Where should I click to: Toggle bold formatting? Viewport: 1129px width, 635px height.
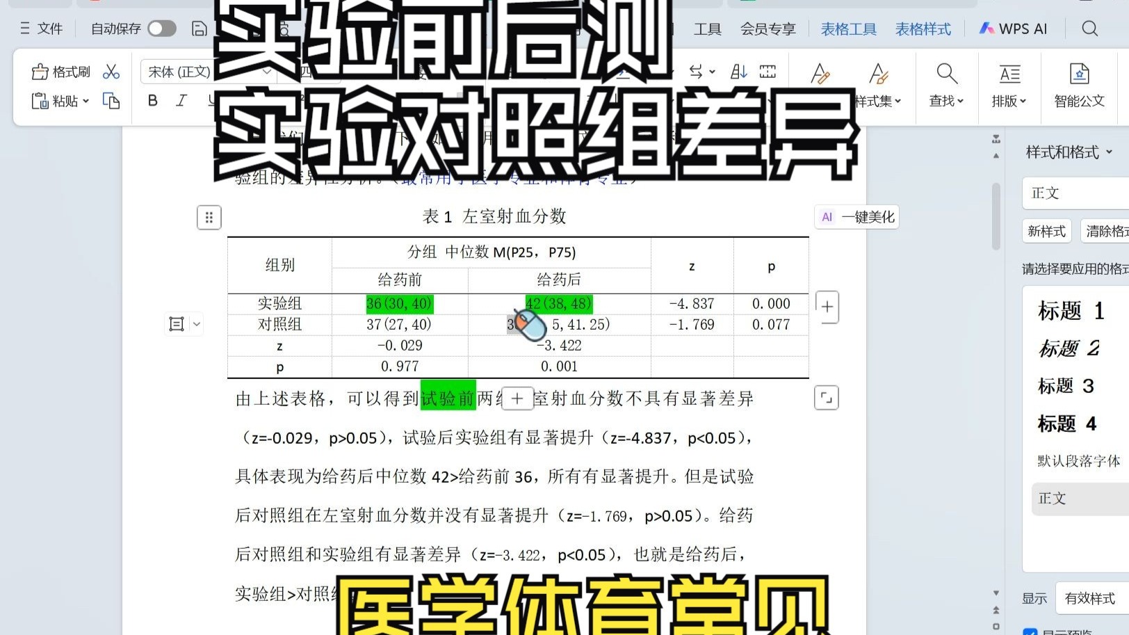pos(152,101)
